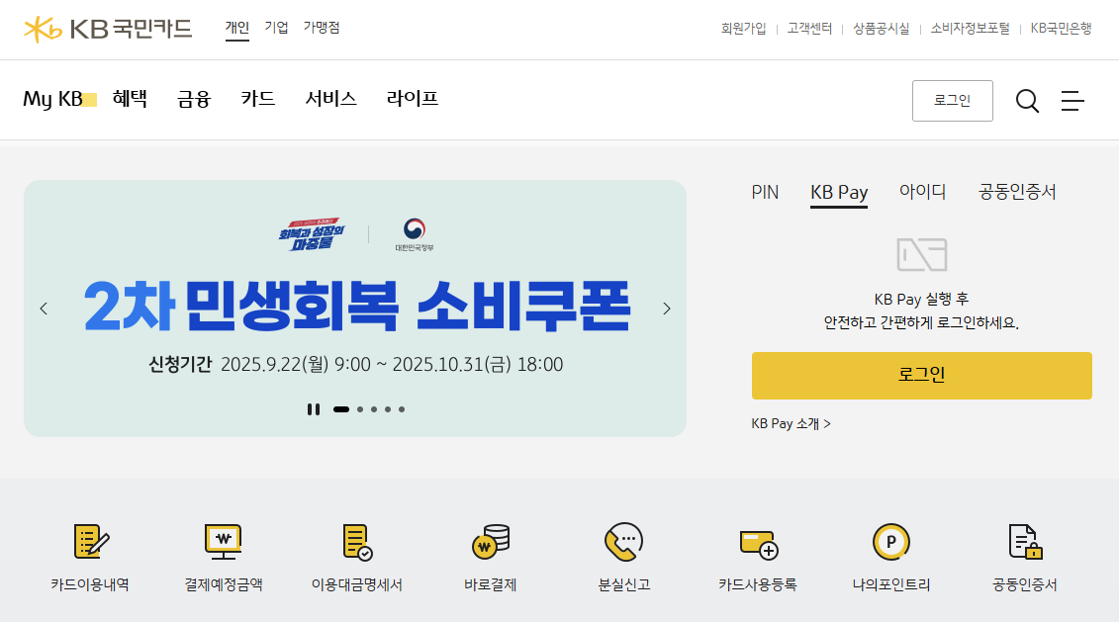Open the hamburger full menu icon
This screenshot has height=622, width=1119.
(x=1072, y=101)
